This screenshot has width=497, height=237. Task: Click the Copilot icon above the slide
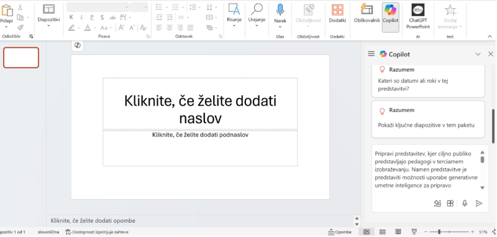point(77,46)
